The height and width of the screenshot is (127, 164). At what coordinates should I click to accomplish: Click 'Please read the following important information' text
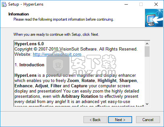pos(64,19)
